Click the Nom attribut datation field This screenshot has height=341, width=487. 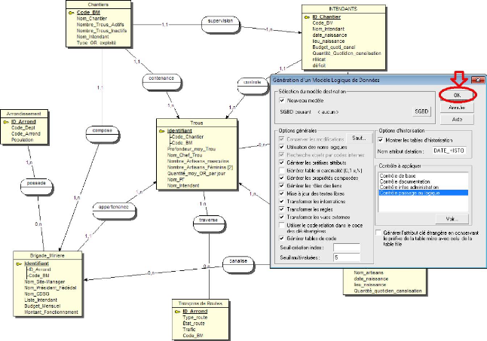[x=450, y=151]
